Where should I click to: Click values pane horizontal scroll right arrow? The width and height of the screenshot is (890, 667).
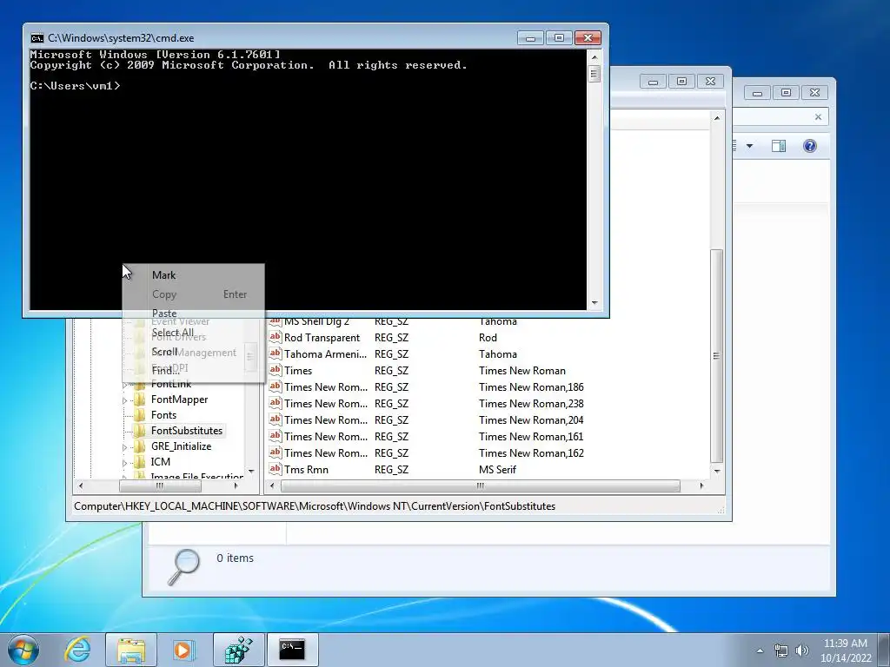coord(702,485)
